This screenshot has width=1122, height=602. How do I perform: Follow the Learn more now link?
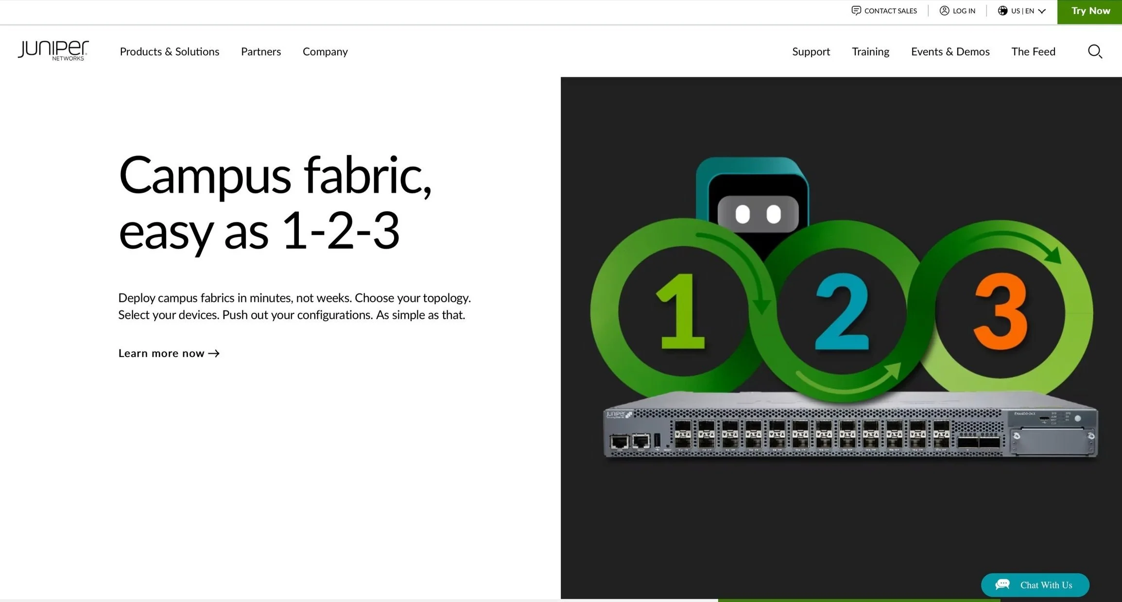[169, 353]
